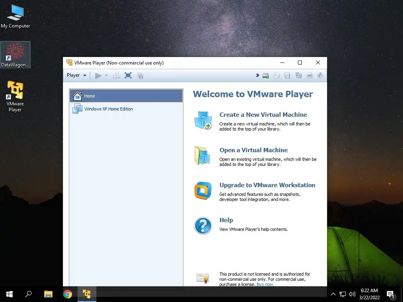Click the Unity mode toolbar icon
This screenshot has width=403, height=302.
click(140, 75)
